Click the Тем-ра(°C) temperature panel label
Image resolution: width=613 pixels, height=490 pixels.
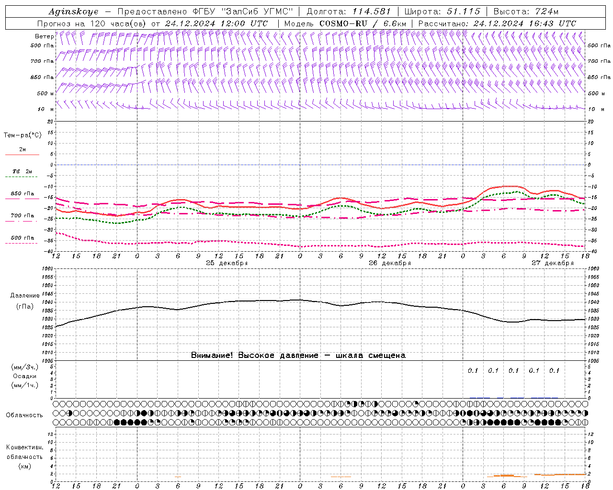tap(23, 135)
